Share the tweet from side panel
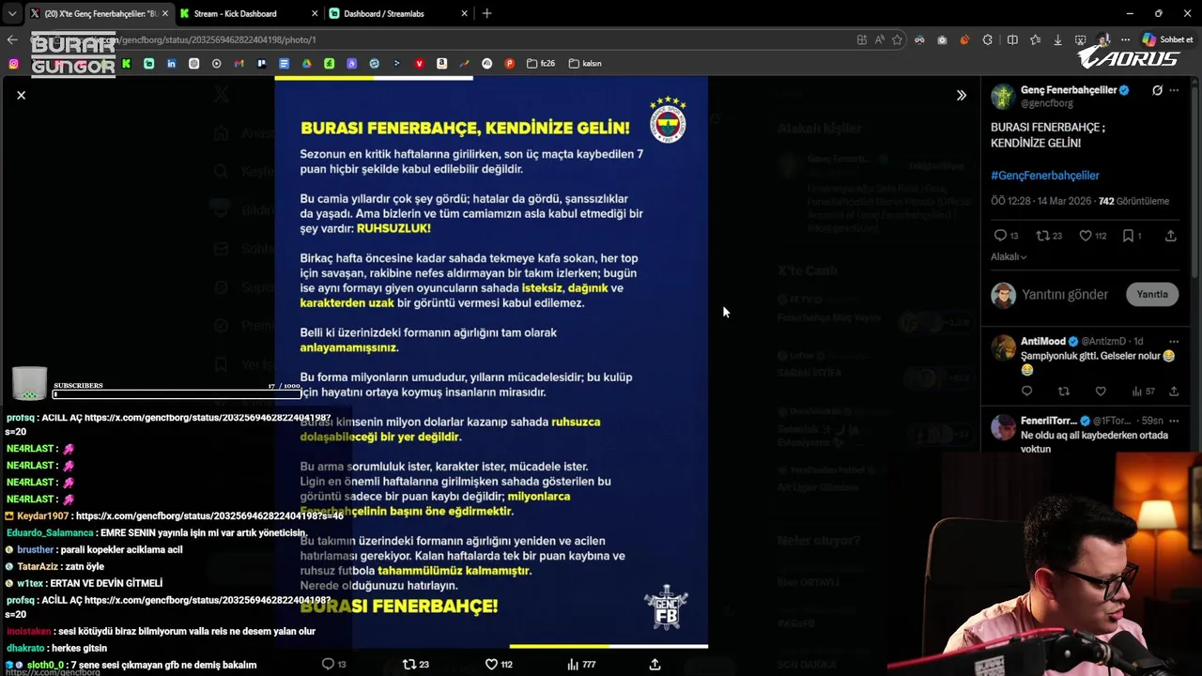This screenshot has height=676, width=1202. pos(1170,236)
